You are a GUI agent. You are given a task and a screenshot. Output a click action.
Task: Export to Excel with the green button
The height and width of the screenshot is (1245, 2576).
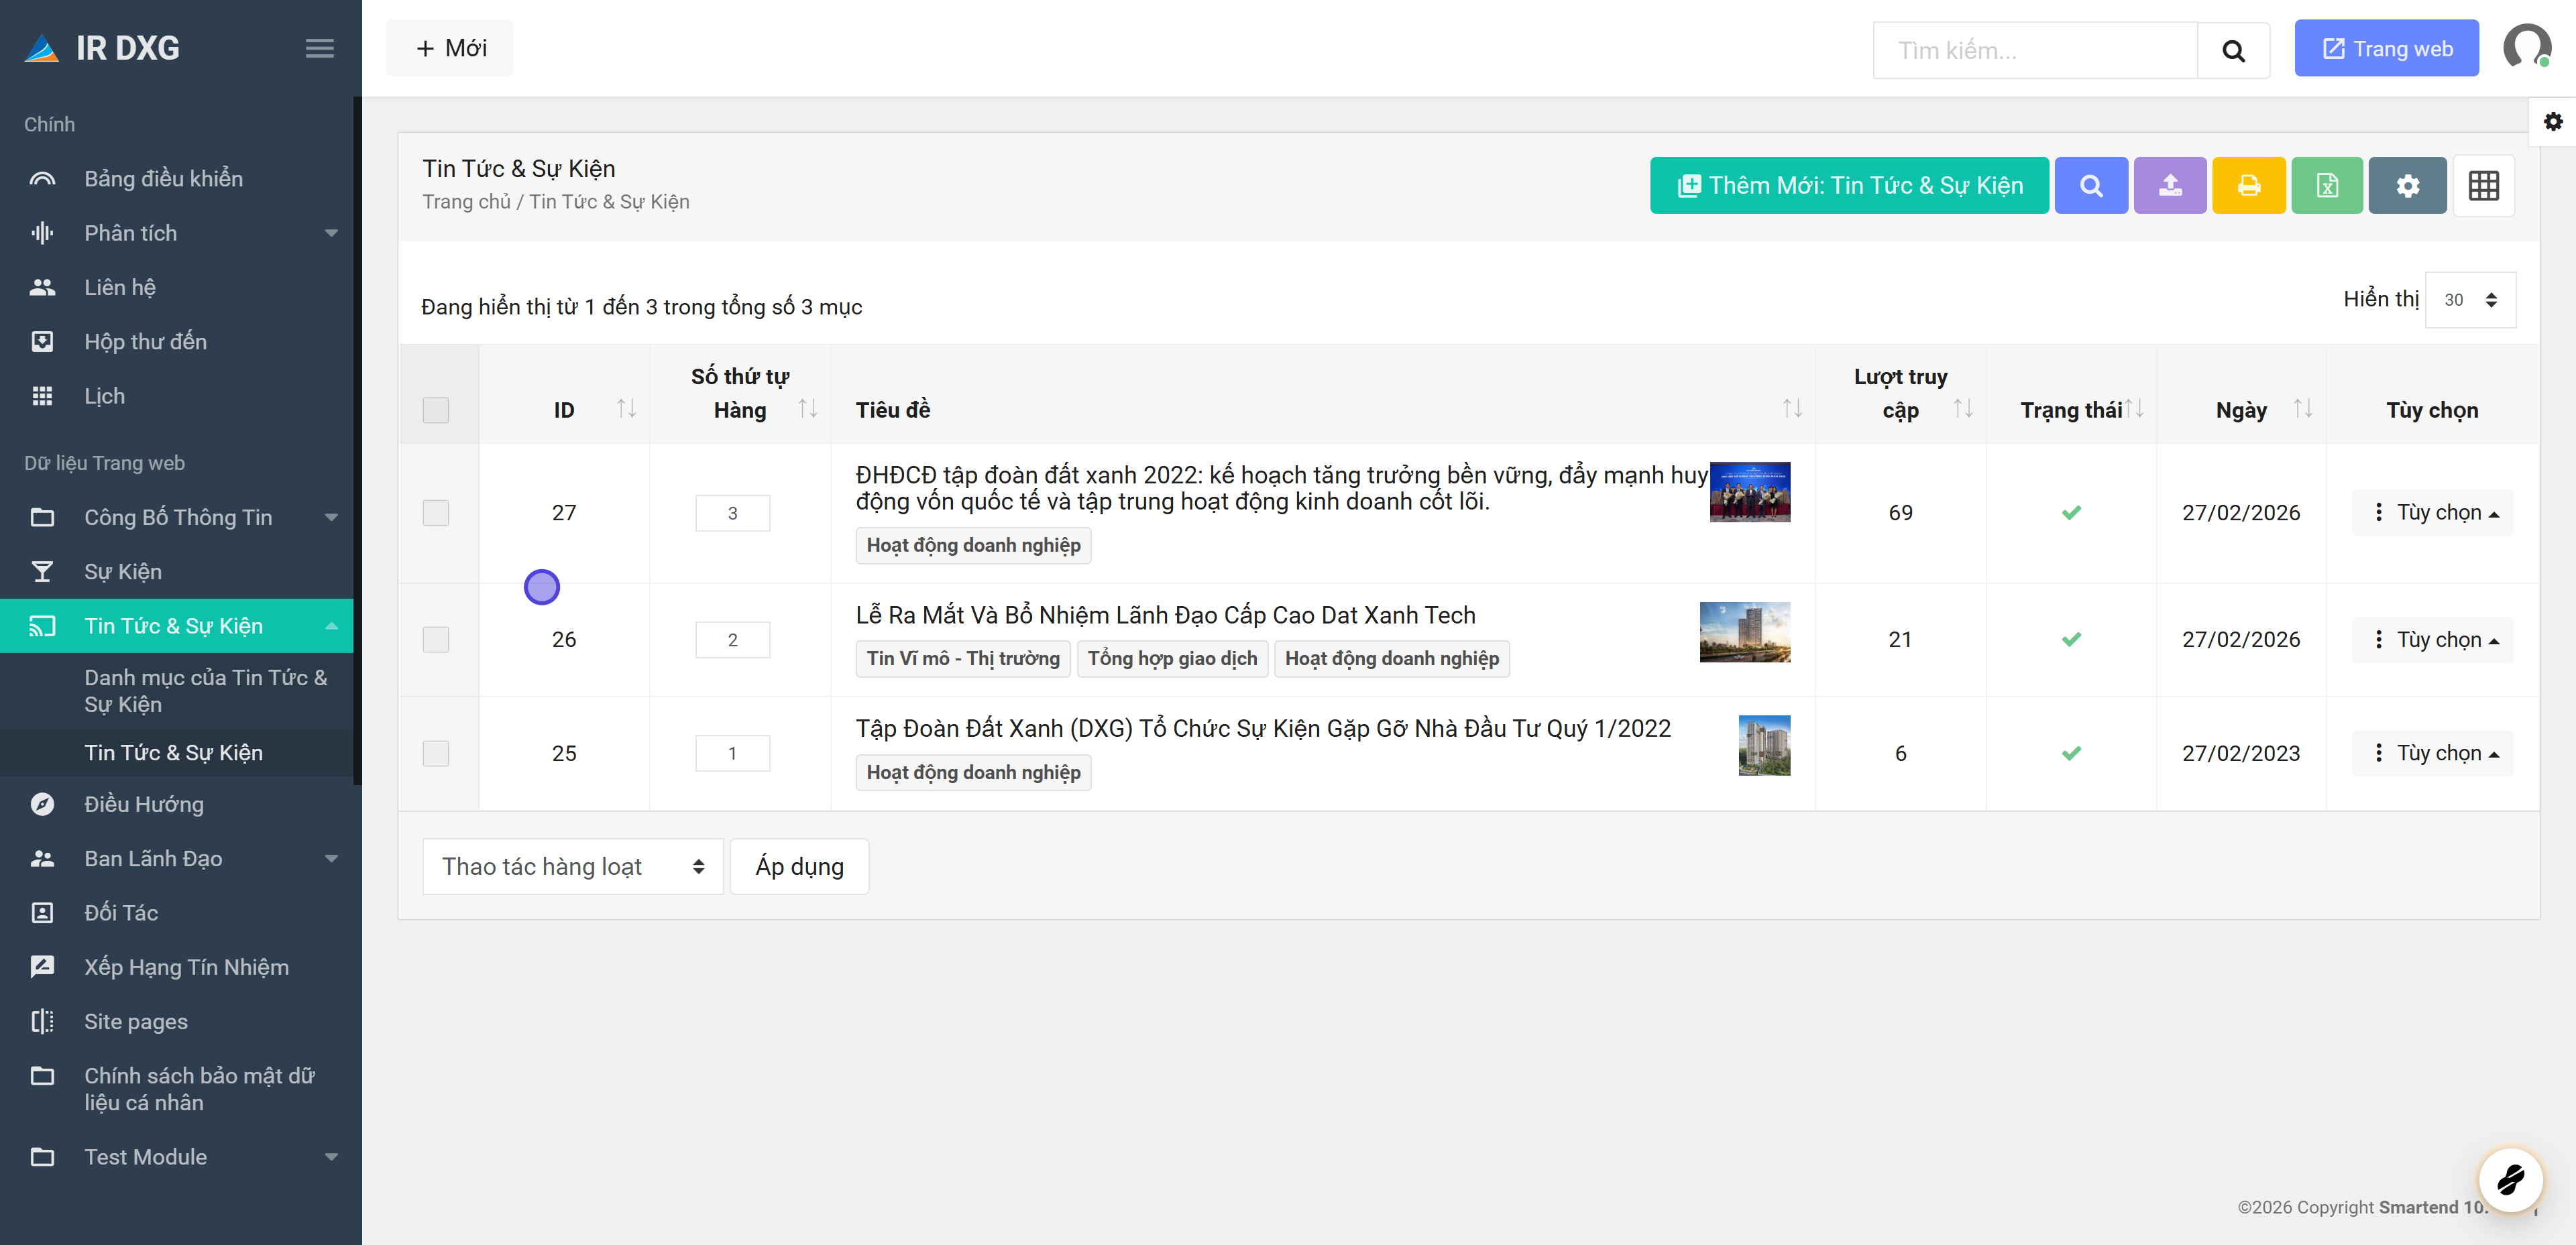point(2327,186)
